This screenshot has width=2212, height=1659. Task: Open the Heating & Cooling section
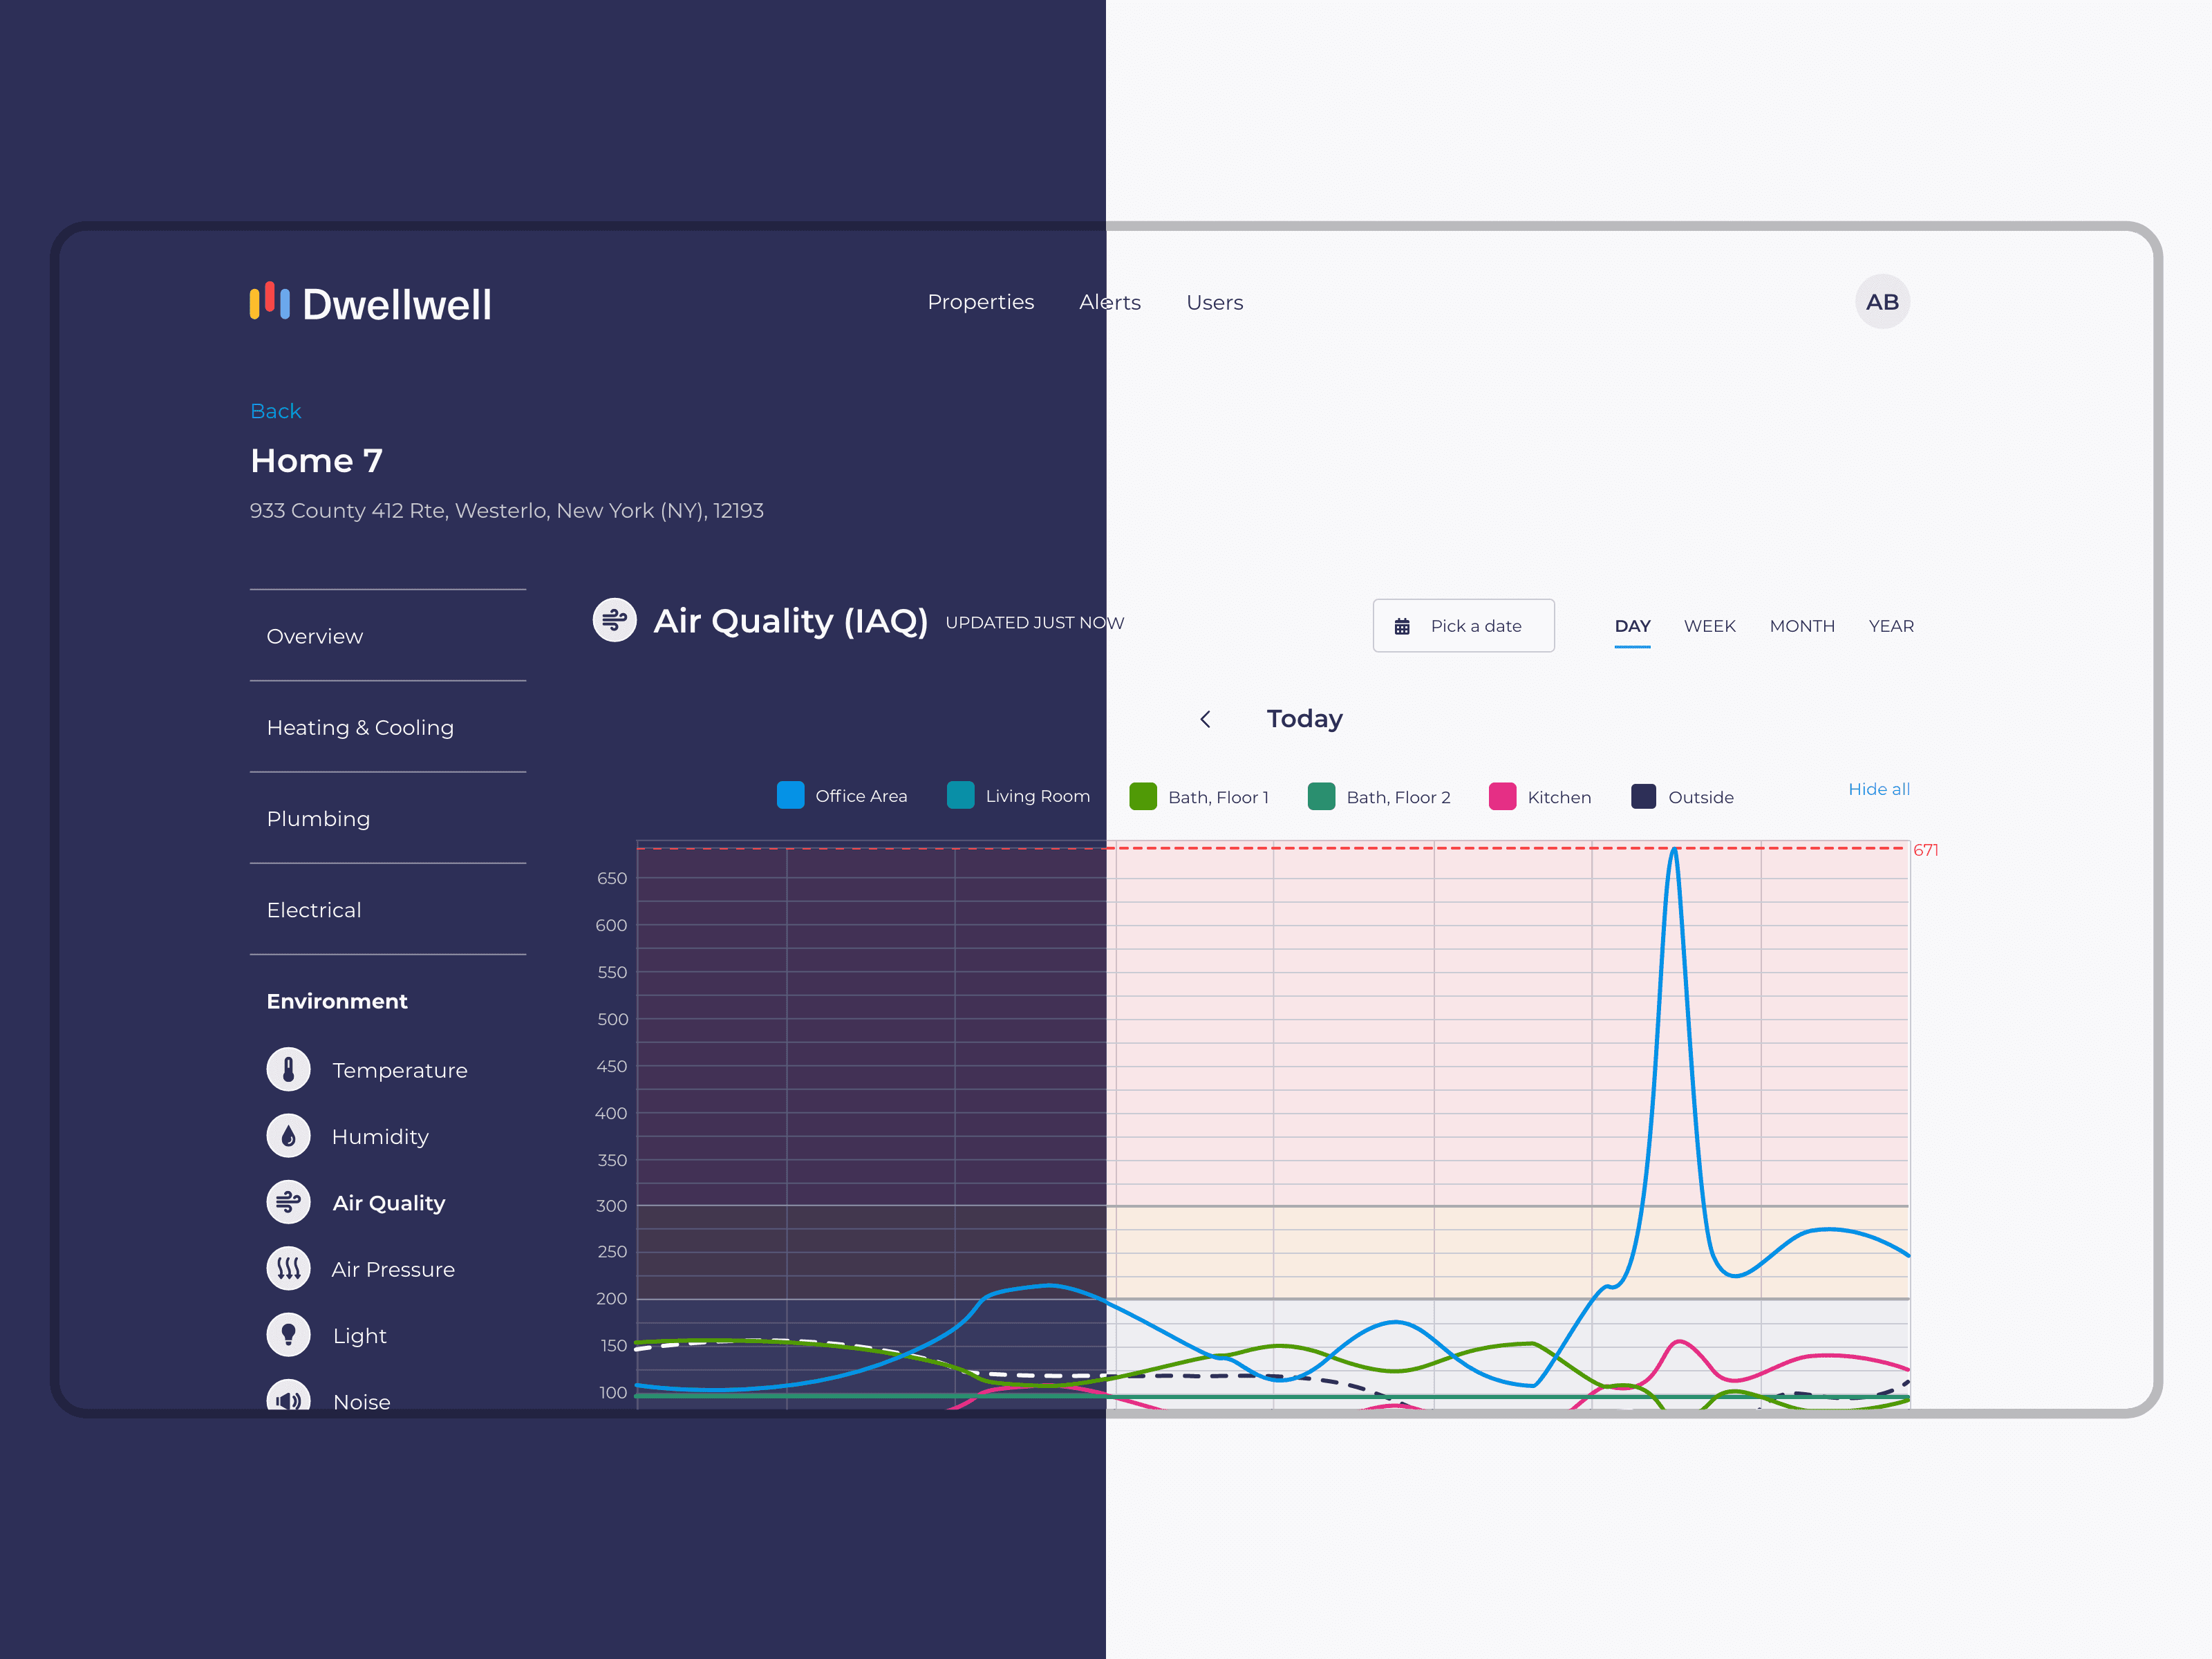[388, 727]
